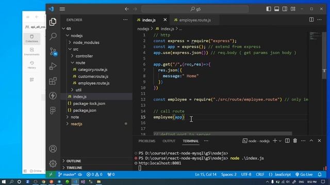Split the editor to the right

[311, 20]
